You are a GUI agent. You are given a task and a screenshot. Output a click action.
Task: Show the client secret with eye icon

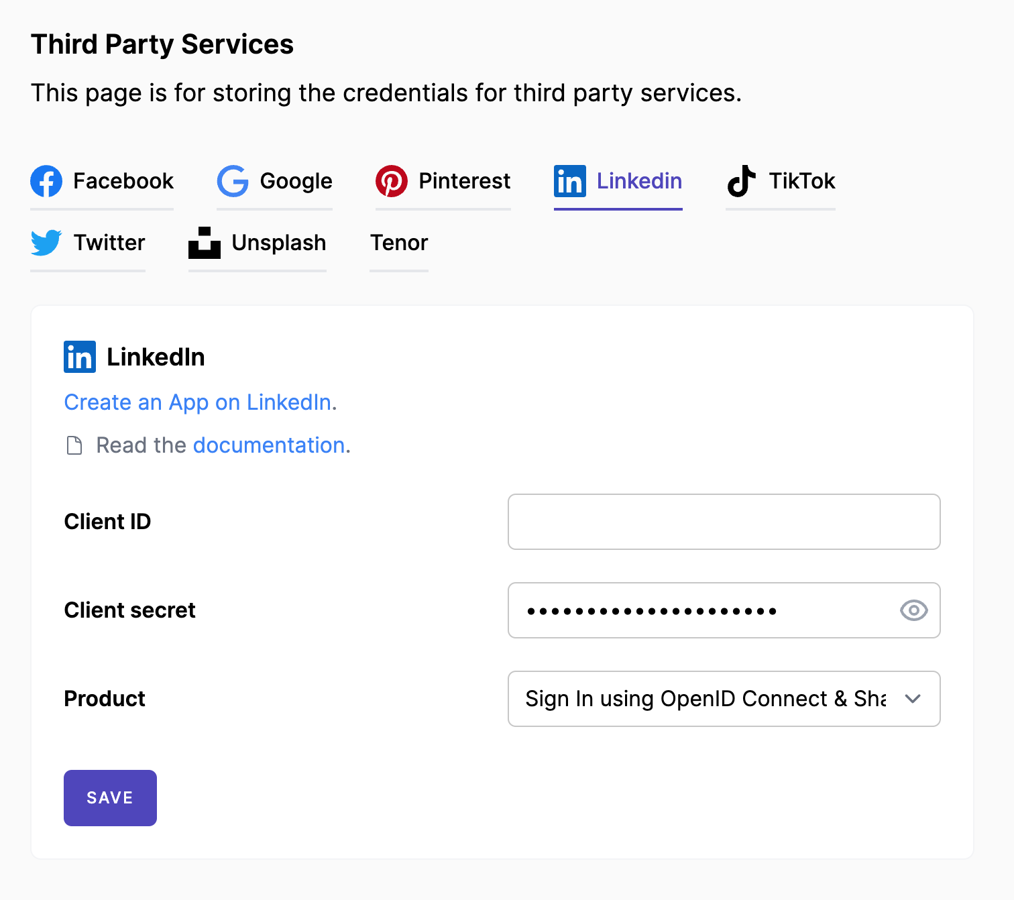point(913,610)
